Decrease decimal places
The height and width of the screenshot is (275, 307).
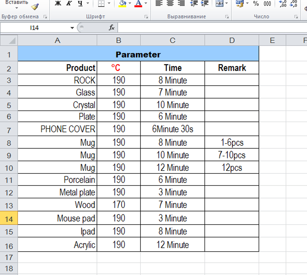click(x=293, y=4)
